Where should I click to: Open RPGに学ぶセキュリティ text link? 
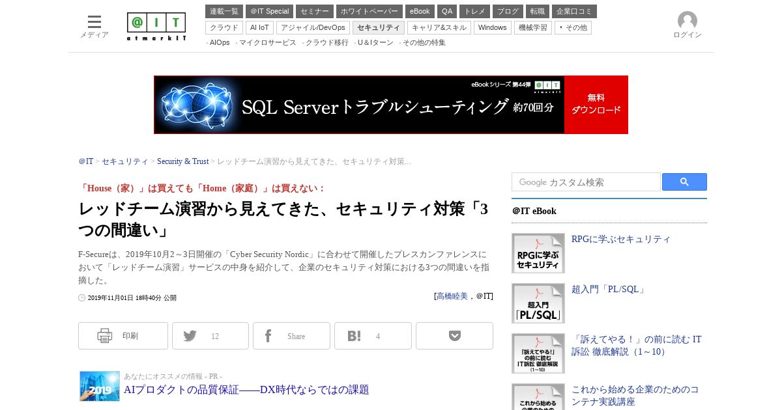[621, 239]
